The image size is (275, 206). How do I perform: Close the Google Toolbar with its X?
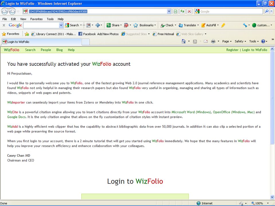click(x=4, y=25)
